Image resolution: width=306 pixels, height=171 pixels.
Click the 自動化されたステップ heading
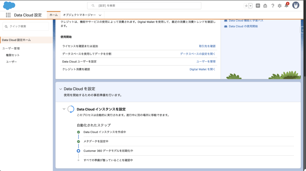[94, 125]
